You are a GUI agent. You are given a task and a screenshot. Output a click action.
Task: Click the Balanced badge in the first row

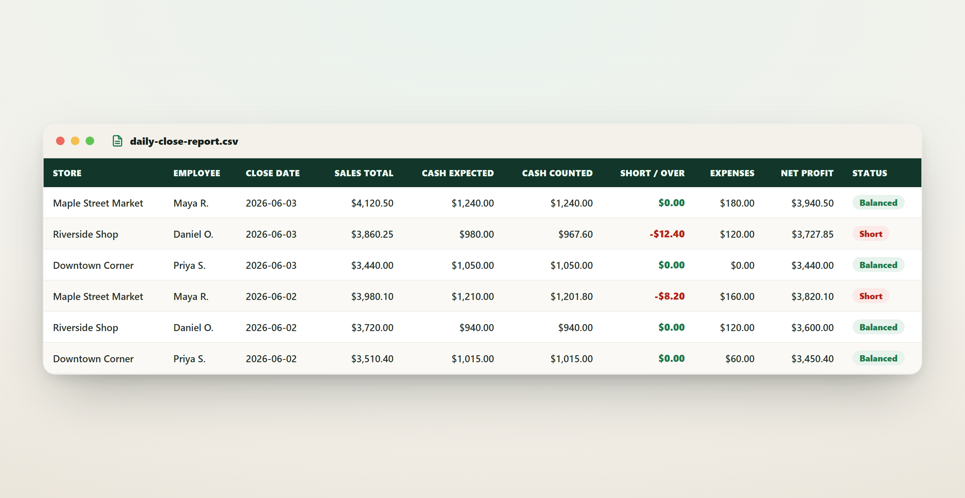click(x=878, y=203)
